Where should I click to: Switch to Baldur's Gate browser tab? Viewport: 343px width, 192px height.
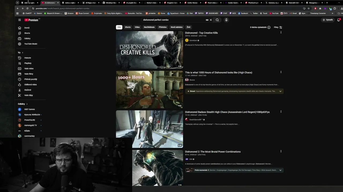pos(152,3)
